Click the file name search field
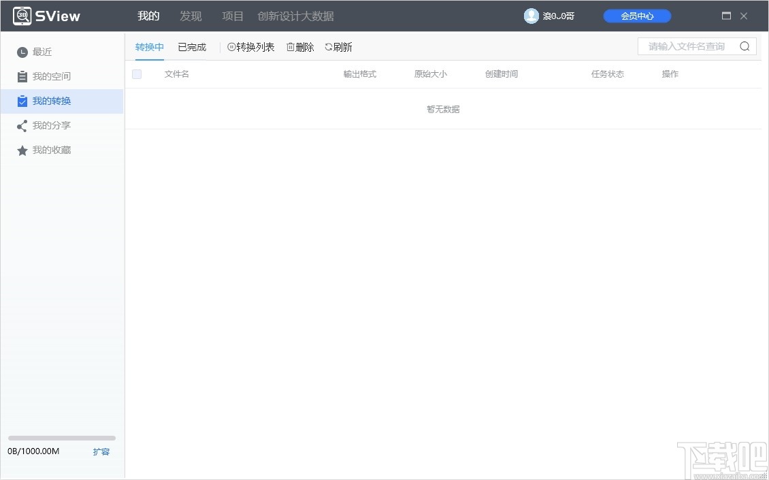The width and height of the screenshot is (769, 480). 687,46
